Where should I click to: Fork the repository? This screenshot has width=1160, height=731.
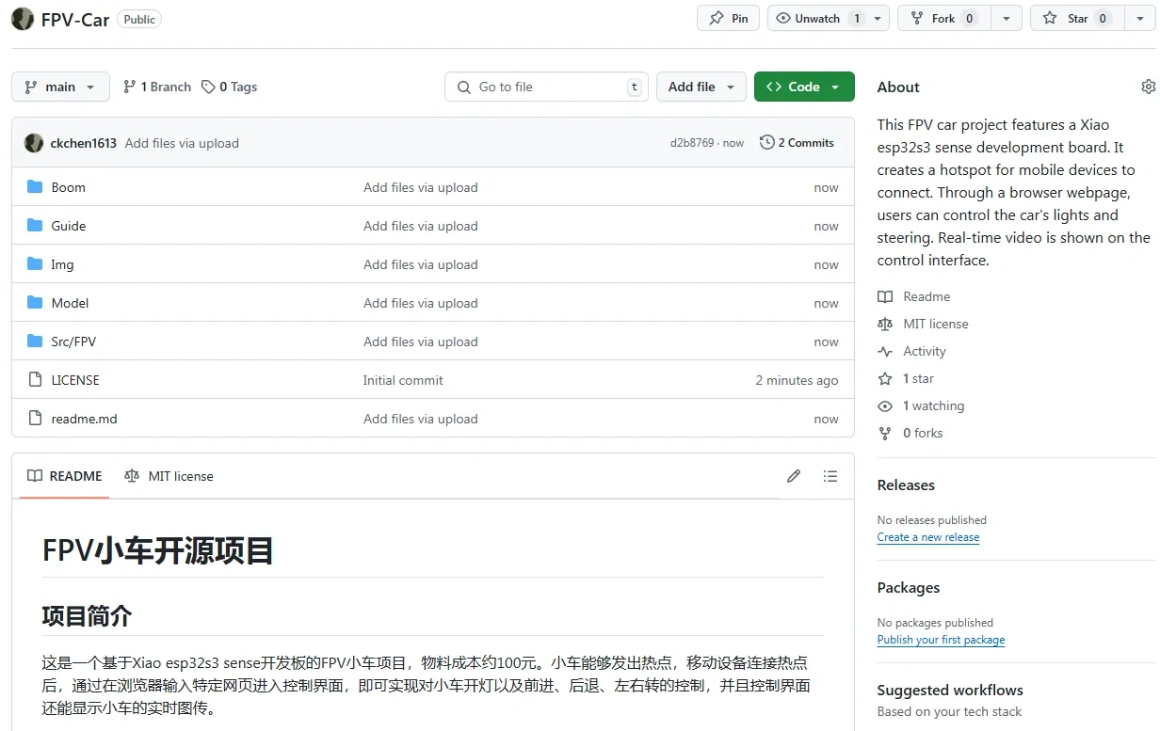point(942,18)
